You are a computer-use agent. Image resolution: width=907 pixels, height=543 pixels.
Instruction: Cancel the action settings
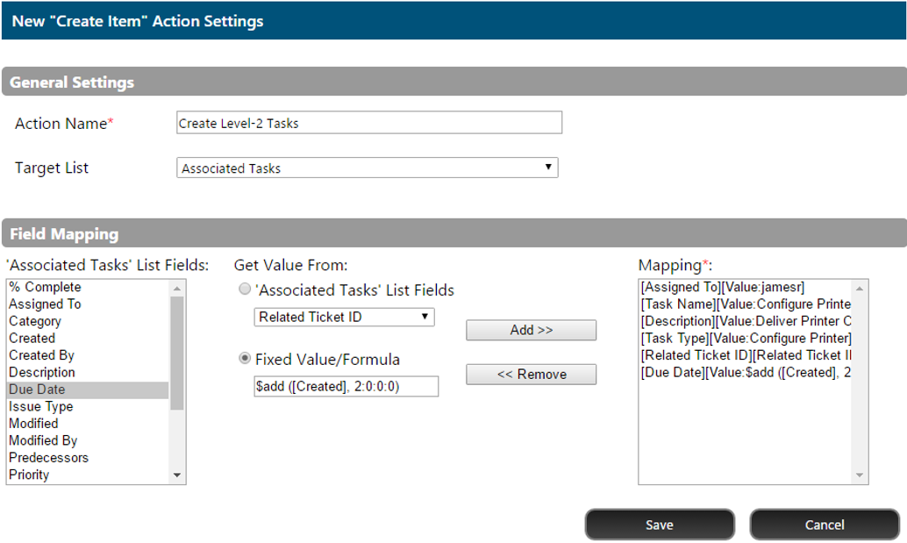(x=824, y=525)
